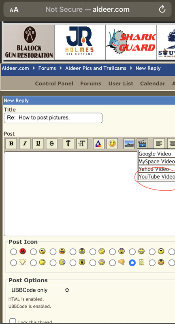This screenshot has width=175, height=324.
Task: Select the shocked open-mouth smiley post icon
Action: click(112, 252)
